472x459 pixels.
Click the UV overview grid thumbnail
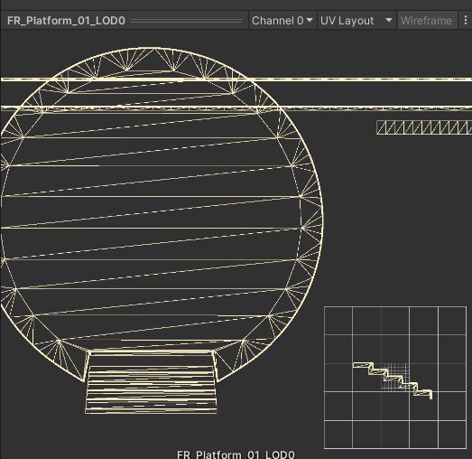(x=395, y=378)
